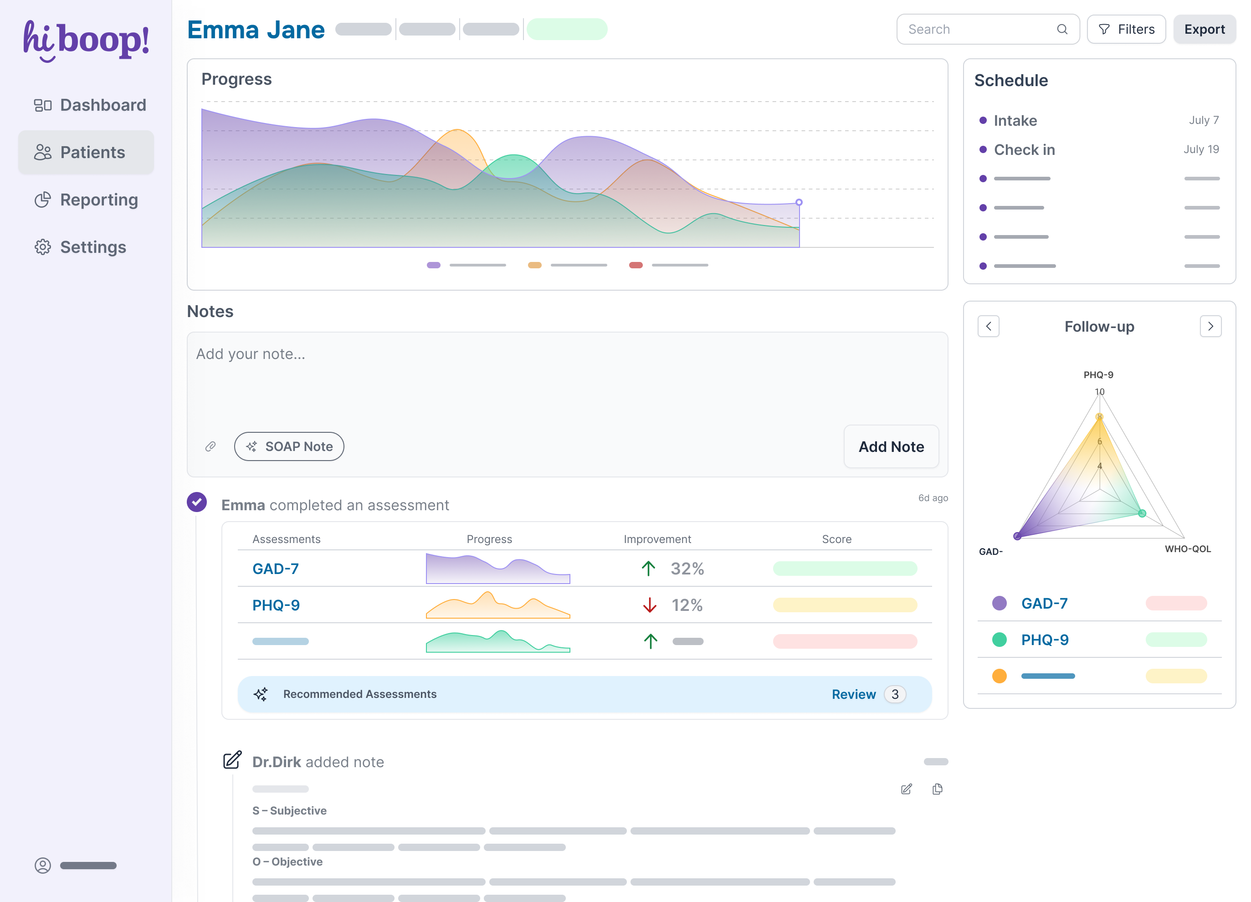Attach a file using the paperclip icon

point(210,446)
